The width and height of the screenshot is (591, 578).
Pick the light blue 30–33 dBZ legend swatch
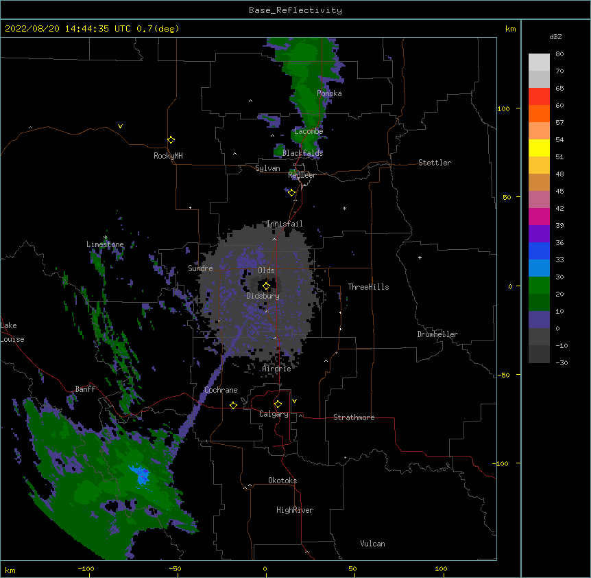(539, 268)
